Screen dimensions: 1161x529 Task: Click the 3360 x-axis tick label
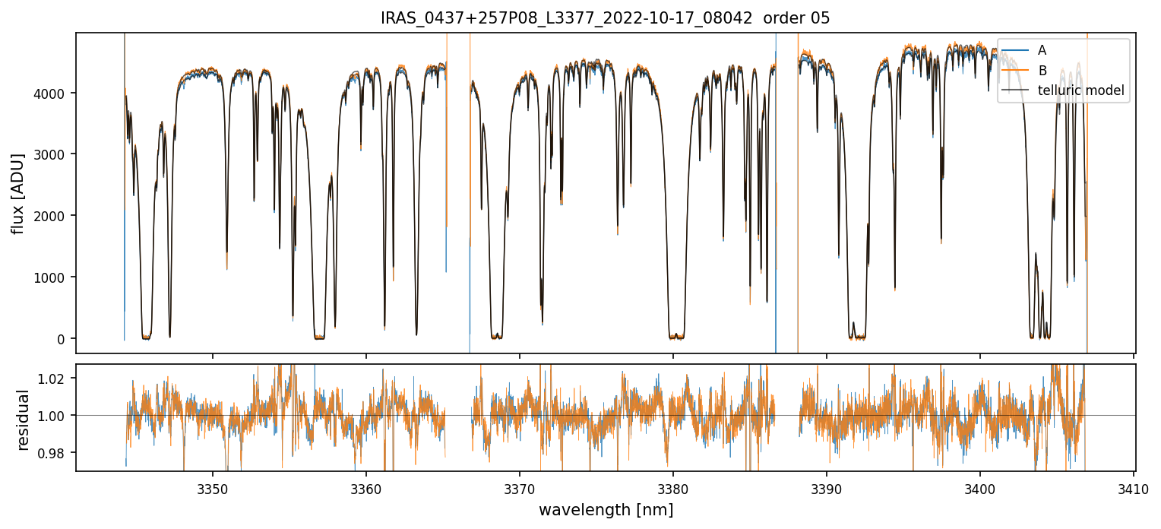[x=366, y=486]
